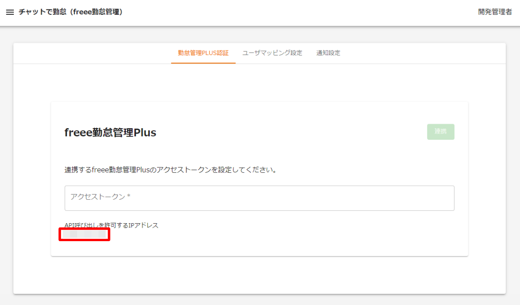Click the freee勤怠管理Plus card heading
520x305 pixels.
click(110, 133)
